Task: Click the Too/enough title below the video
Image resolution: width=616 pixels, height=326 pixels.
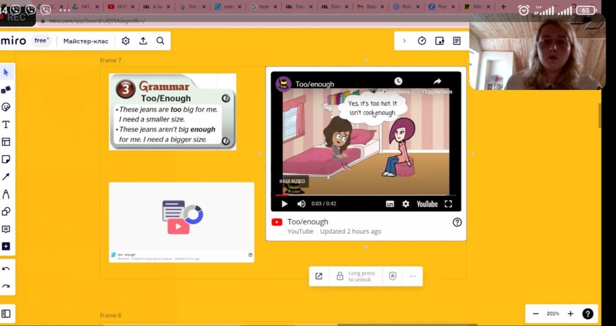Action: tap(308, 222)
